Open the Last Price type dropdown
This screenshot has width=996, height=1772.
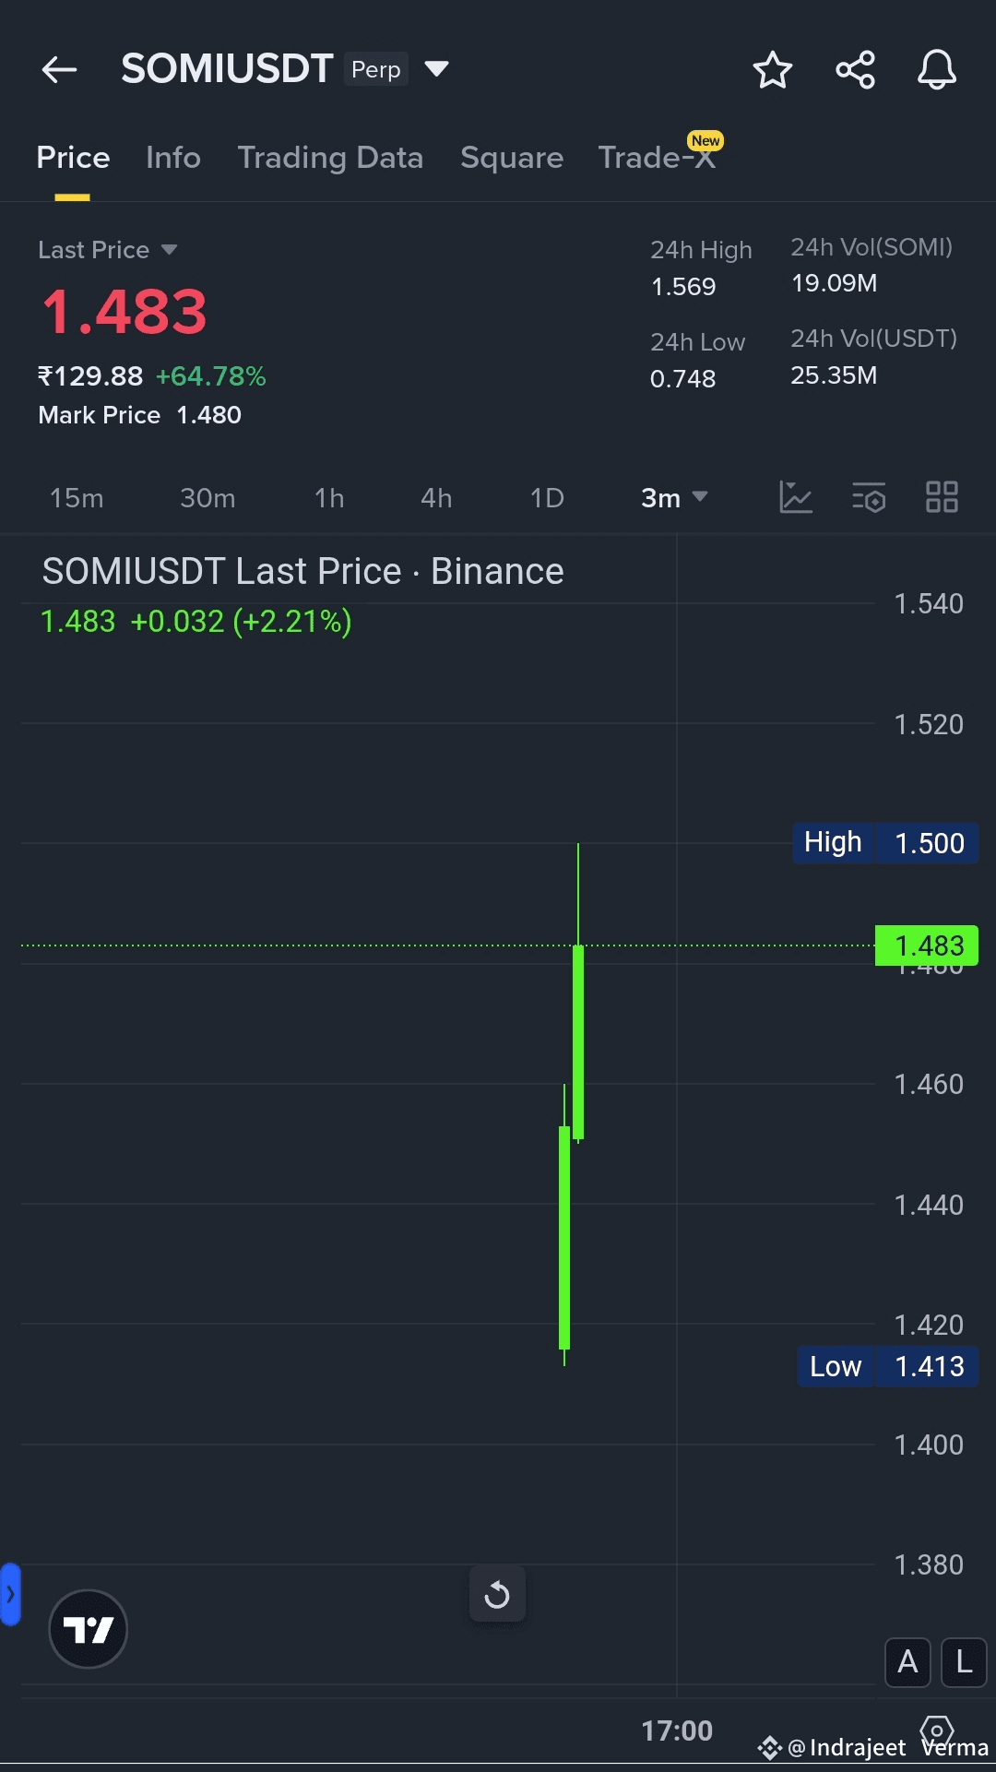tap(169, 250)
